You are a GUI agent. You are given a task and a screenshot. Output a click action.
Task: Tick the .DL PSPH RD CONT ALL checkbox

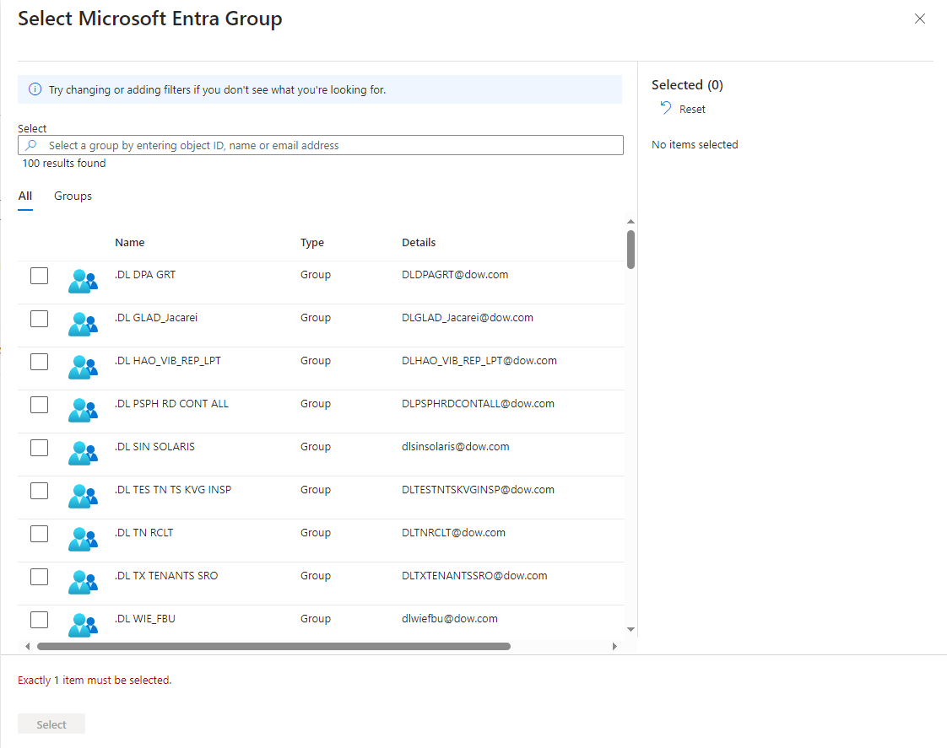pos(39,405)
